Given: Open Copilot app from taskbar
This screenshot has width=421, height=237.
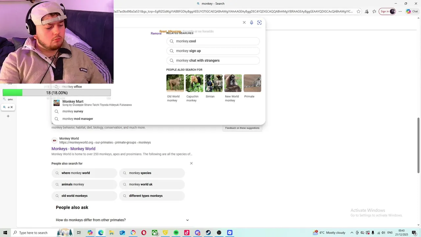Looking at the screenshot, I should pyautogui.click(x=90, y=233).
